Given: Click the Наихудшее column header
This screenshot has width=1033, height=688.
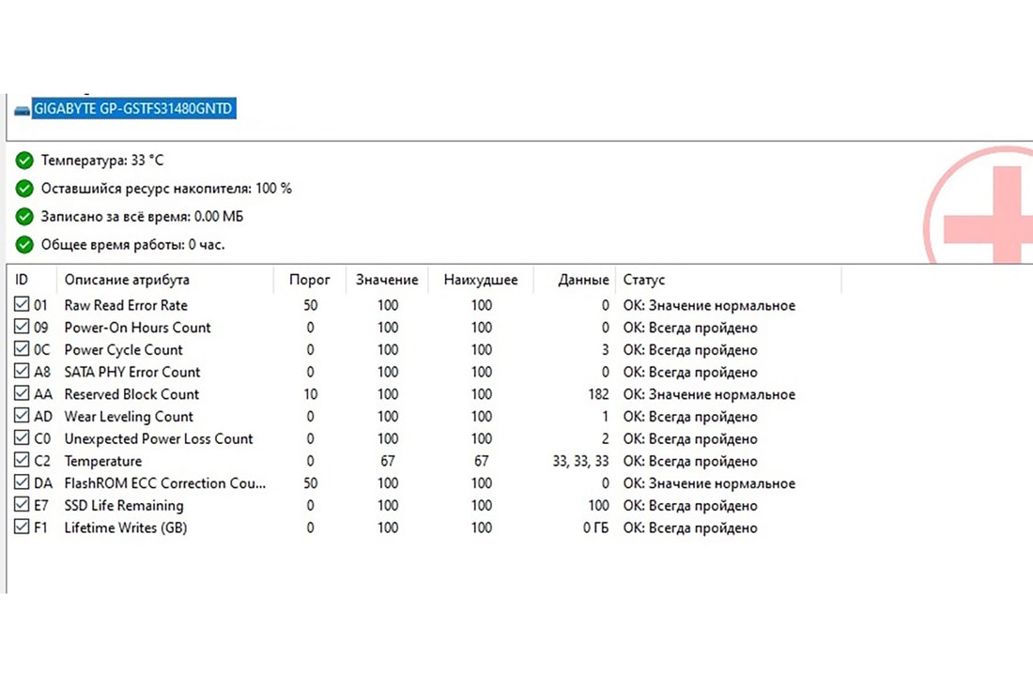Looking at the screenshot, I should pos(481,280).
